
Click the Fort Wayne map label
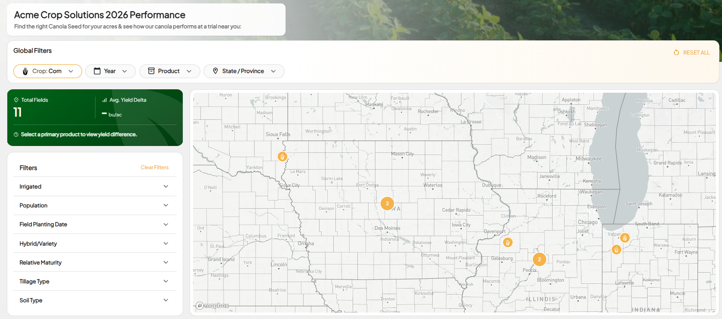tap(686, 252)
